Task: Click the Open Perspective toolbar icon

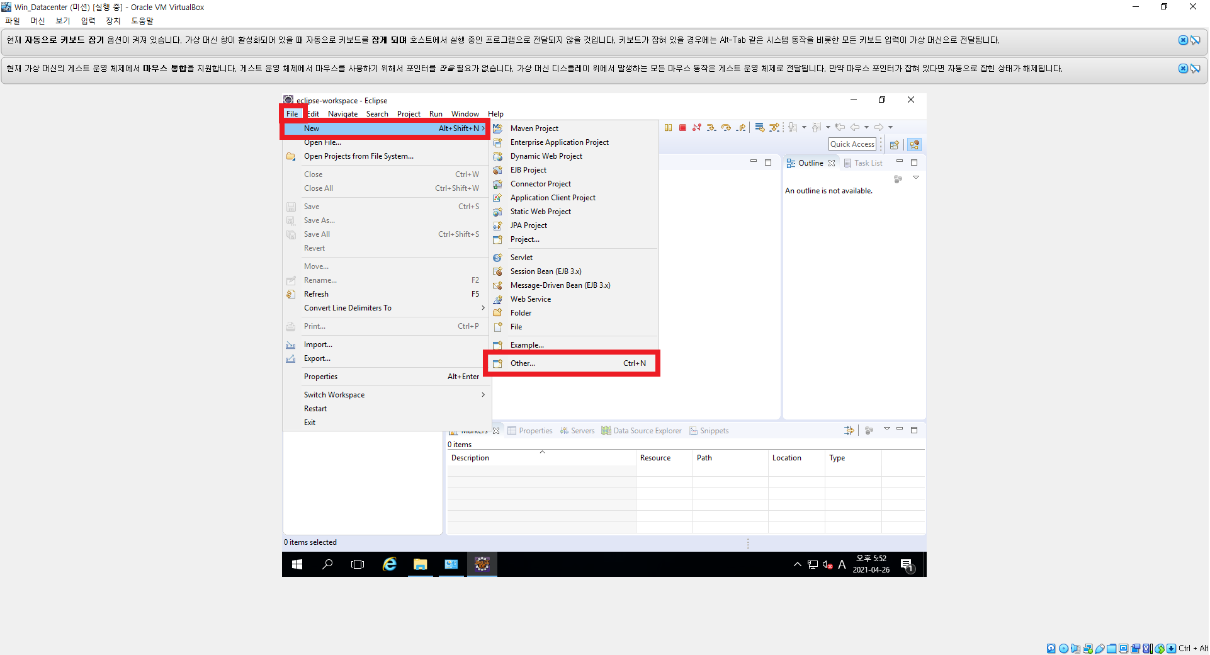Action: 895,145
